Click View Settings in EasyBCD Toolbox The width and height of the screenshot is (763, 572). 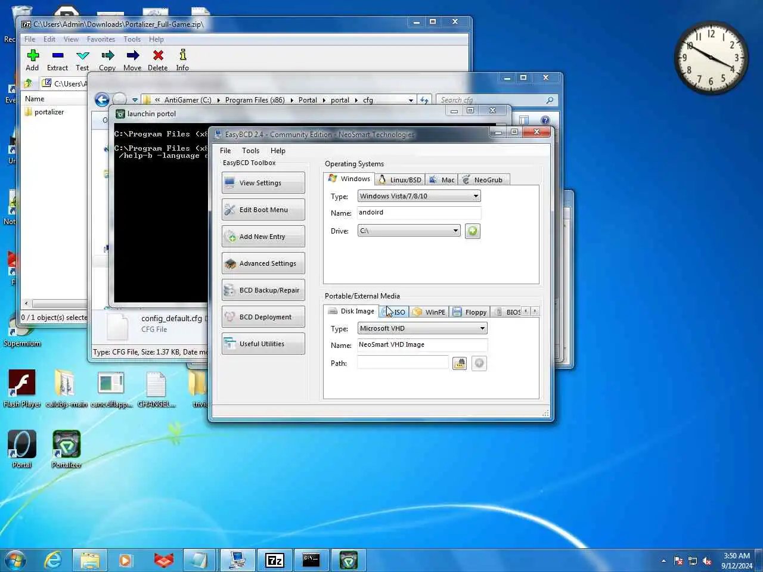pos(263,183)
